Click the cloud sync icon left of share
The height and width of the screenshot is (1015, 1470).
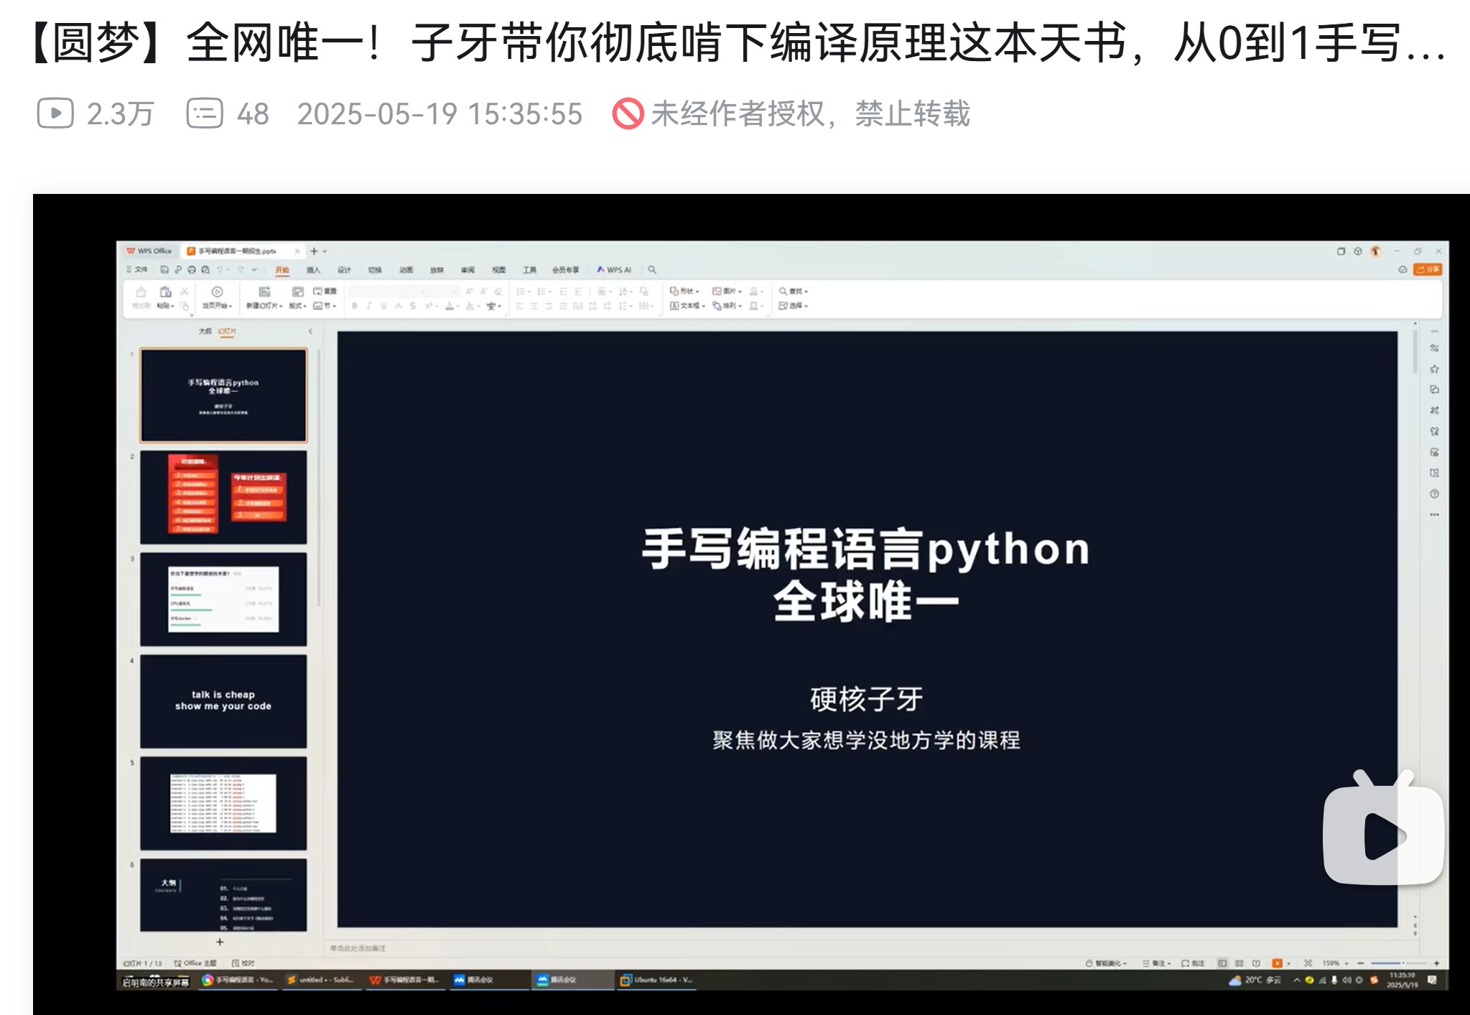(x=1402, y=269)
